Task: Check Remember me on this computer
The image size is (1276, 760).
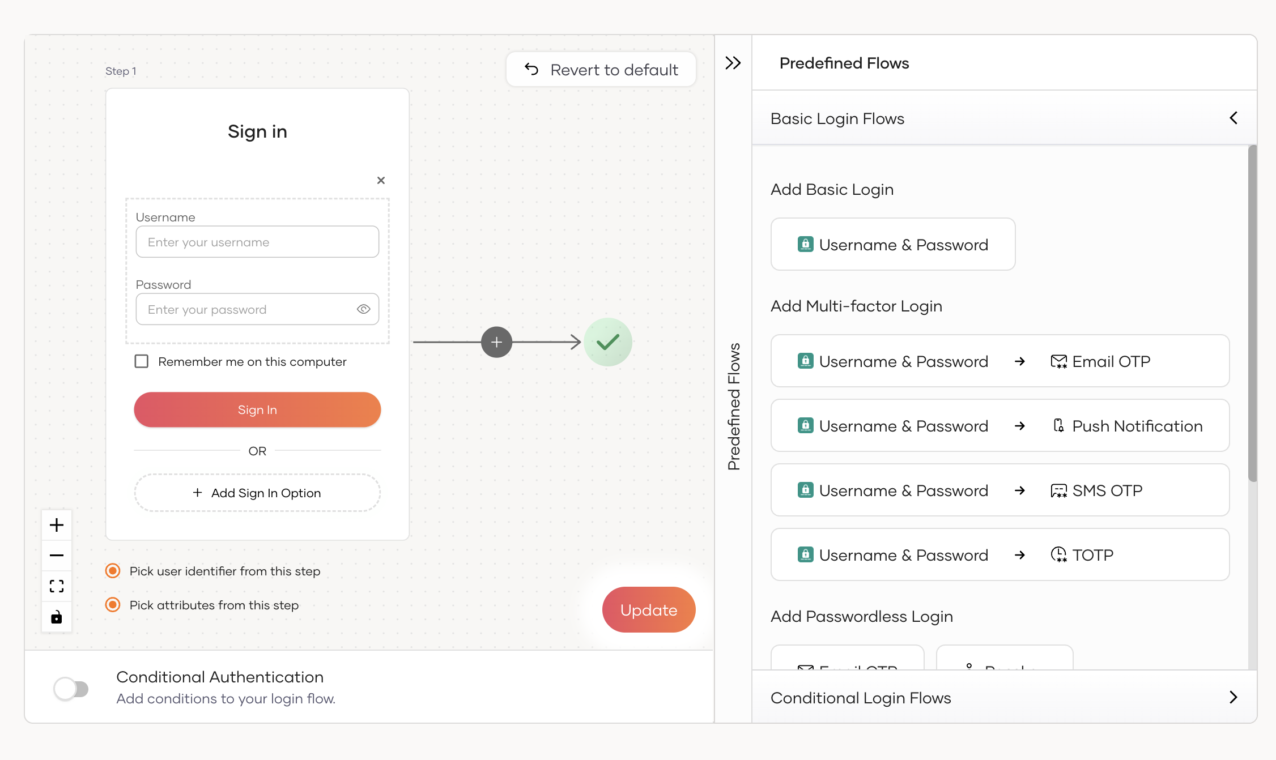Action: [x=142, y=361]
